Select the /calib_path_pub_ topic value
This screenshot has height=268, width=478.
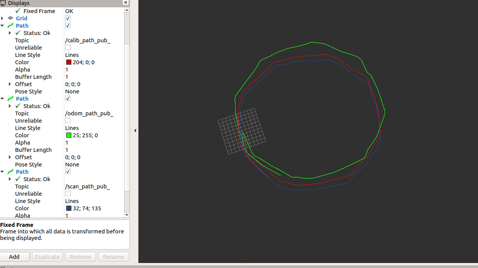pyautogui.click(x=88, y=40)
